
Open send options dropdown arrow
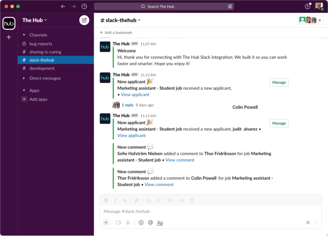point(317,223)
